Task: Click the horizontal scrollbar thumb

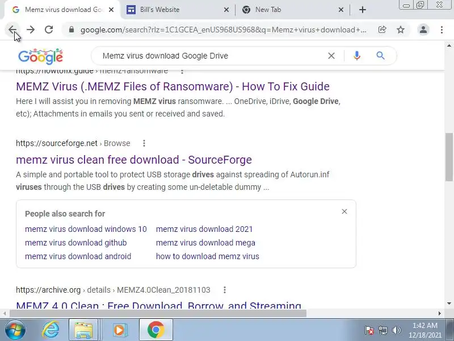Action: tap(158, 314)
